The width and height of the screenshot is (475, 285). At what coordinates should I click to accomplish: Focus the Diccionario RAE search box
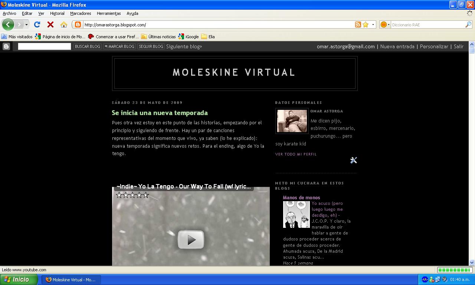(427, 24)
